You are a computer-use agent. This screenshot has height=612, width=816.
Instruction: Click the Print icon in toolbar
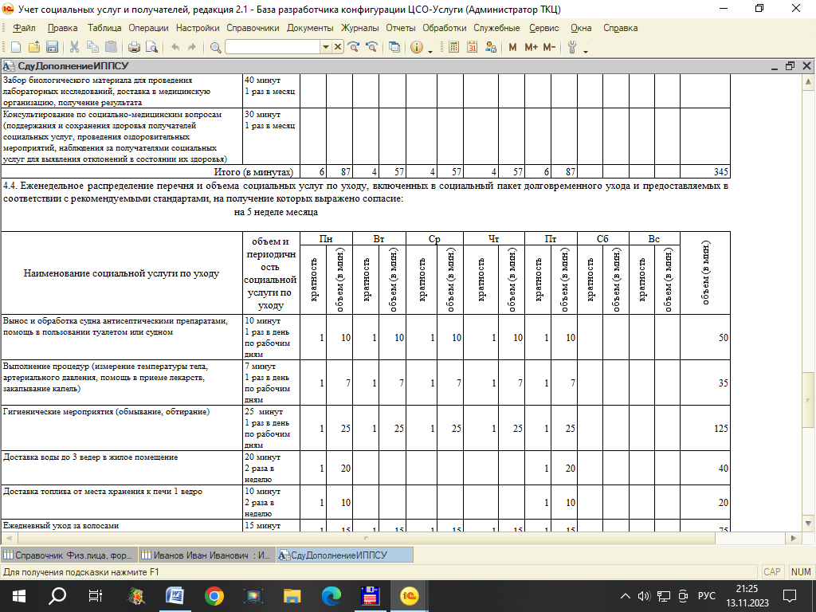click(134, 47)
